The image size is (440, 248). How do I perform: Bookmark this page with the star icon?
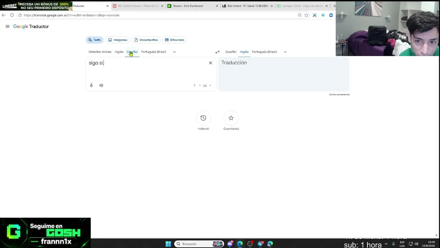pyautogui.click(x=306, y=15)
